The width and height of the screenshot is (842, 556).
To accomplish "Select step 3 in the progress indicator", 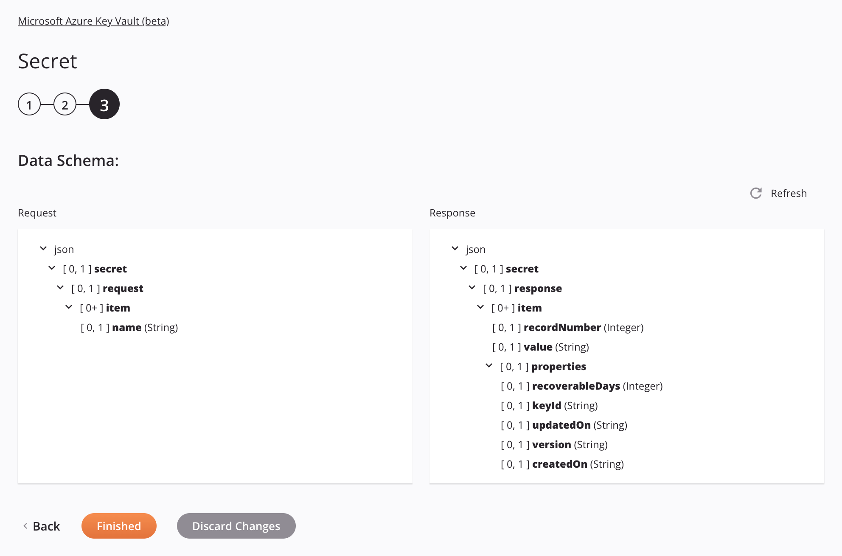I will 104,104.
